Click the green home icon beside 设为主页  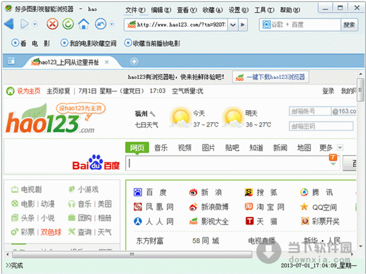pyautogui.click(x=10, y=91)
